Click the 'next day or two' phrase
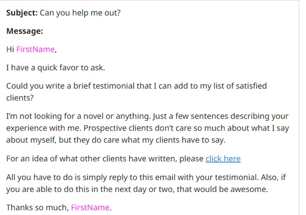Image resolution: width=306 pixels, height=215 pixels. coord(144,189)
